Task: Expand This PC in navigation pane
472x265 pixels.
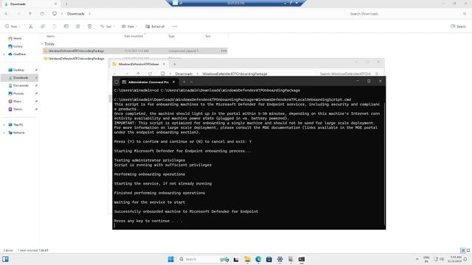Action: 4,124
